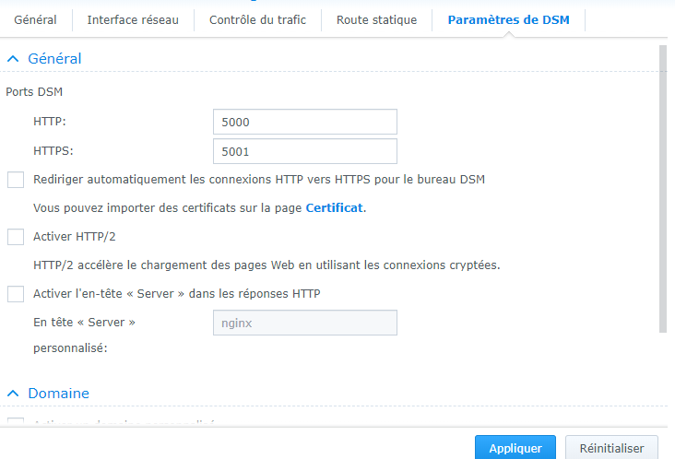Click the vertical scrollbar on the right

click(x=663, y=189)
